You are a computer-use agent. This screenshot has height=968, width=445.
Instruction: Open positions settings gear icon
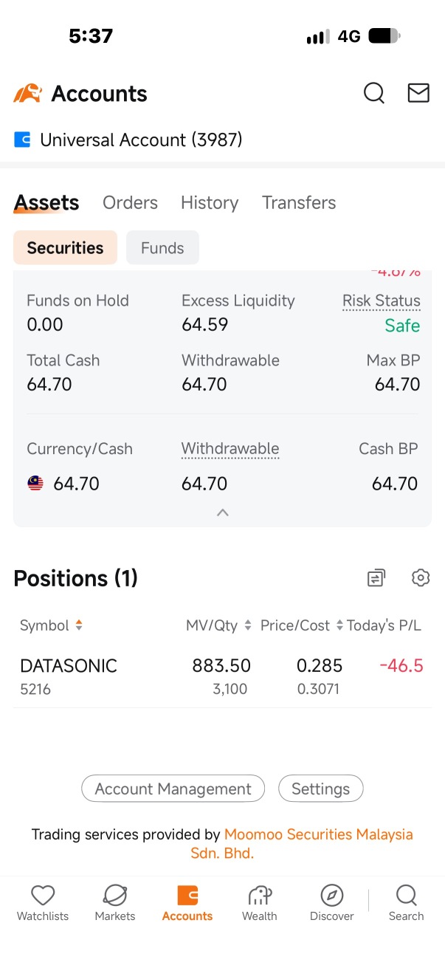pos(421,577)
